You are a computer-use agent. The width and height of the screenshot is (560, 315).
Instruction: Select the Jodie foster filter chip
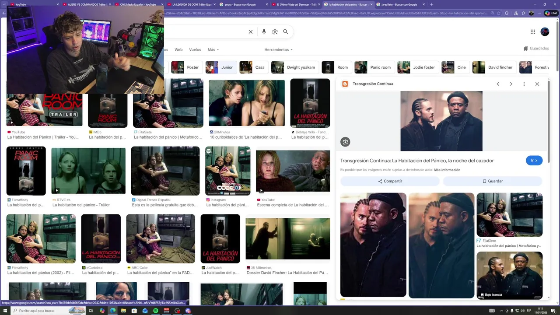[418, 67]
